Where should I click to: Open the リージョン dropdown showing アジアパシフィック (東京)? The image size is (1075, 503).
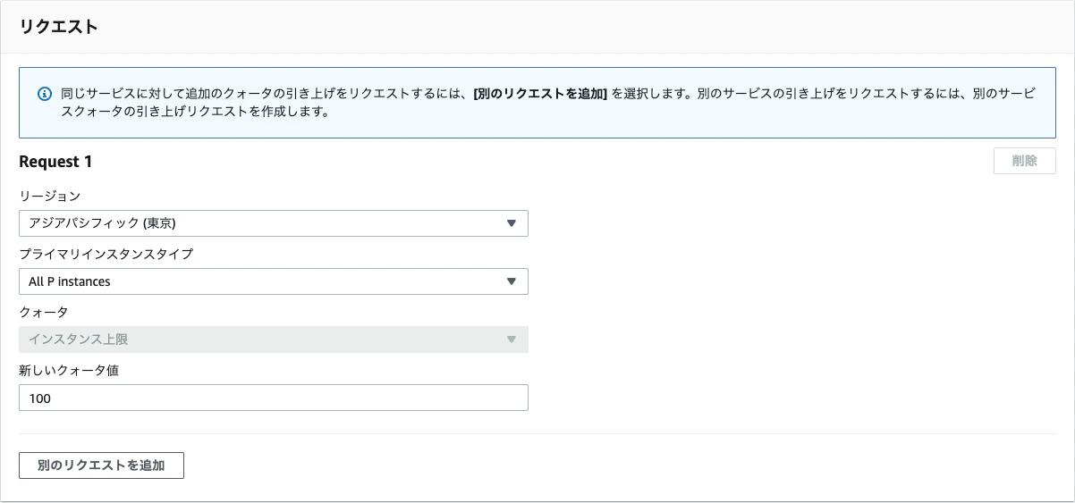[x=274, y=223]
